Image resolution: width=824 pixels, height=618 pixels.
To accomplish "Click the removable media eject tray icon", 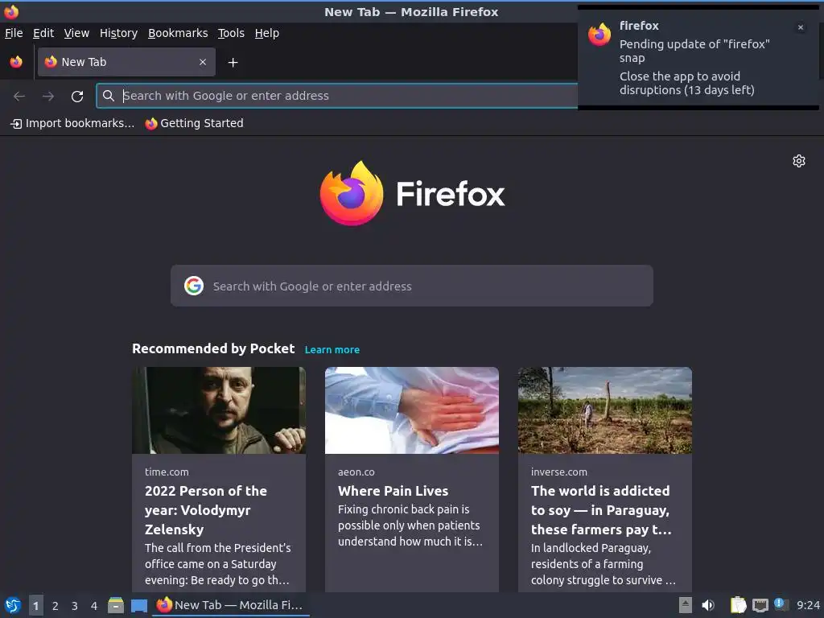I will click(686, 605).
